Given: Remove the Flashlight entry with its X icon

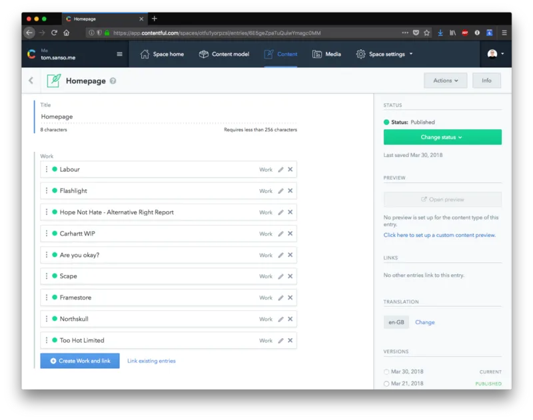Looking at the screenshot, I should [x=290, y=191].
